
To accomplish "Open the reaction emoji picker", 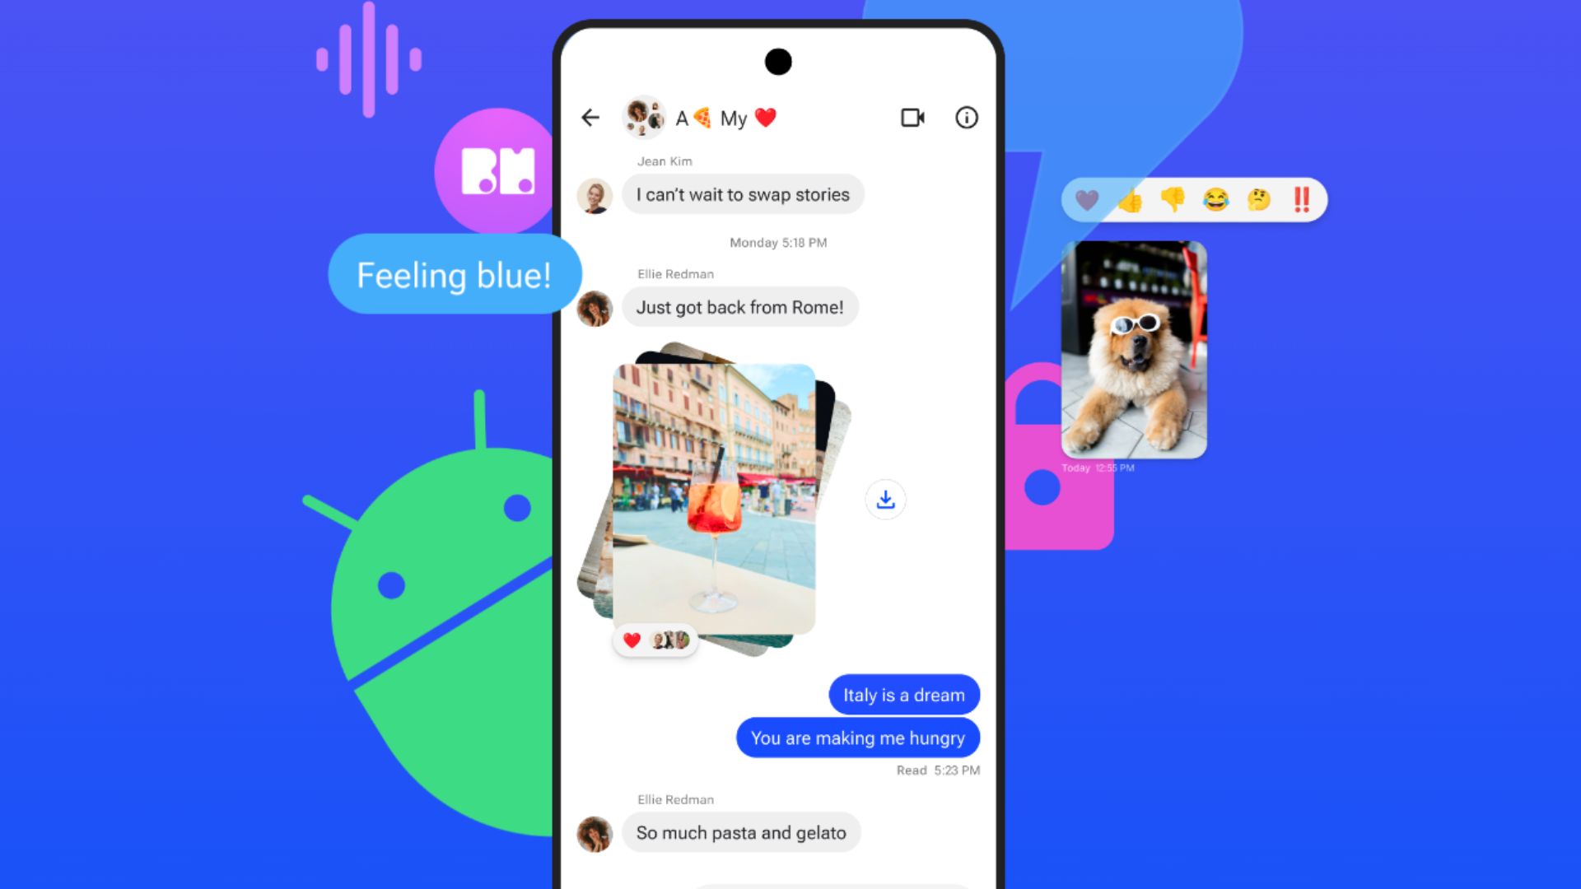I will tap(1193, 198).
